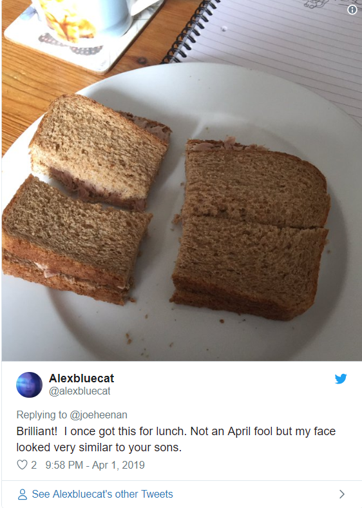Open the @alexbluecat handle
This screenshot has width=362, height=508.
pos(80,391)
